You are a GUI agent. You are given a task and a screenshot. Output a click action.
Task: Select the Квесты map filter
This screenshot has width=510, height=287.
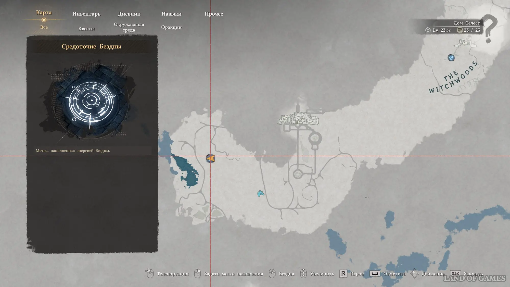tap(86, 29)
